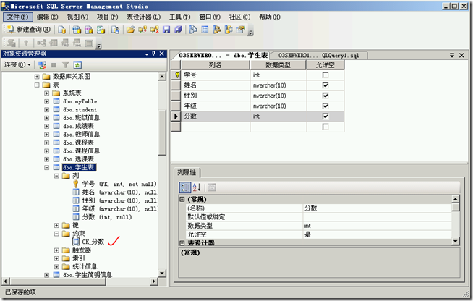Click the object explorer toolbar icon
Viewport: 473px width, 301px height.
[216, 30]
